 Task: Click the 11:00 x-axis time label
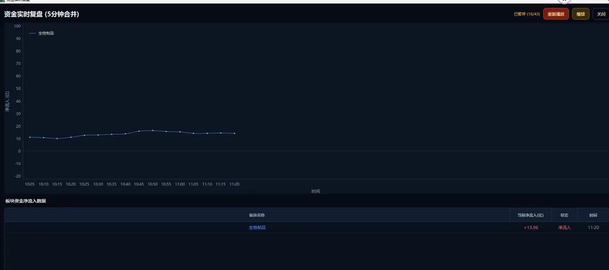click(x=180, y=184)
